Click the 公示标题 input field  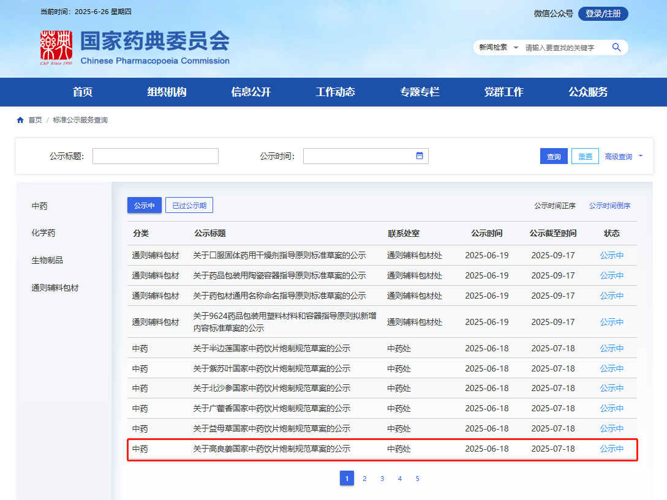click(155, 156)
